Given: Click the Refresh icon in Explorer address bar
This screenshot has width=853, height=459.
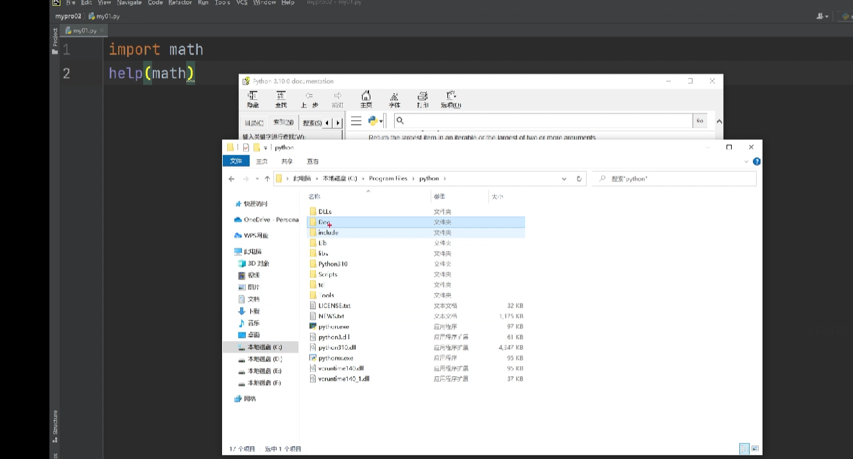Looking at the screenshot, I should click(x=579, y=179).
